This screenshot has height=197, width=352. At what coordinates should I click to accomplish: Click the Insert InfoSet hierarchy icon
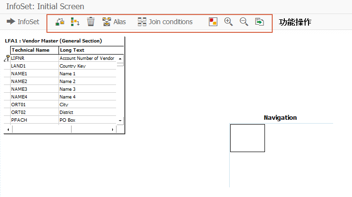[x=75, y=22]
